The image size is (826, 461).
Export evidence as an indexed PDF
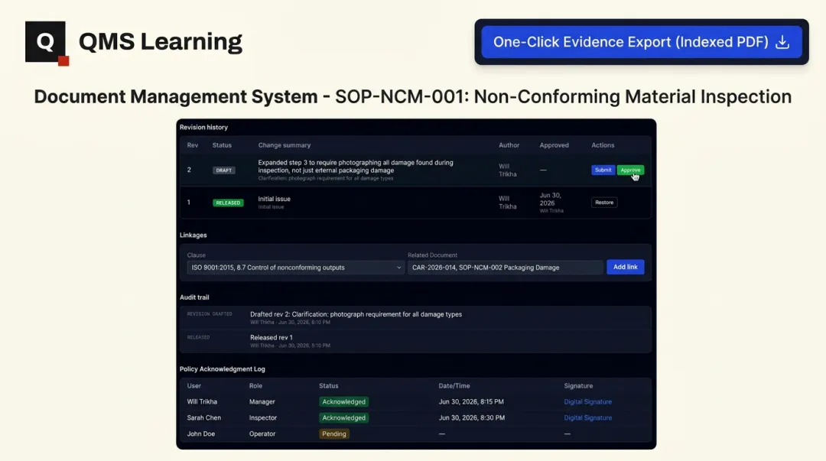coord(641,42)
